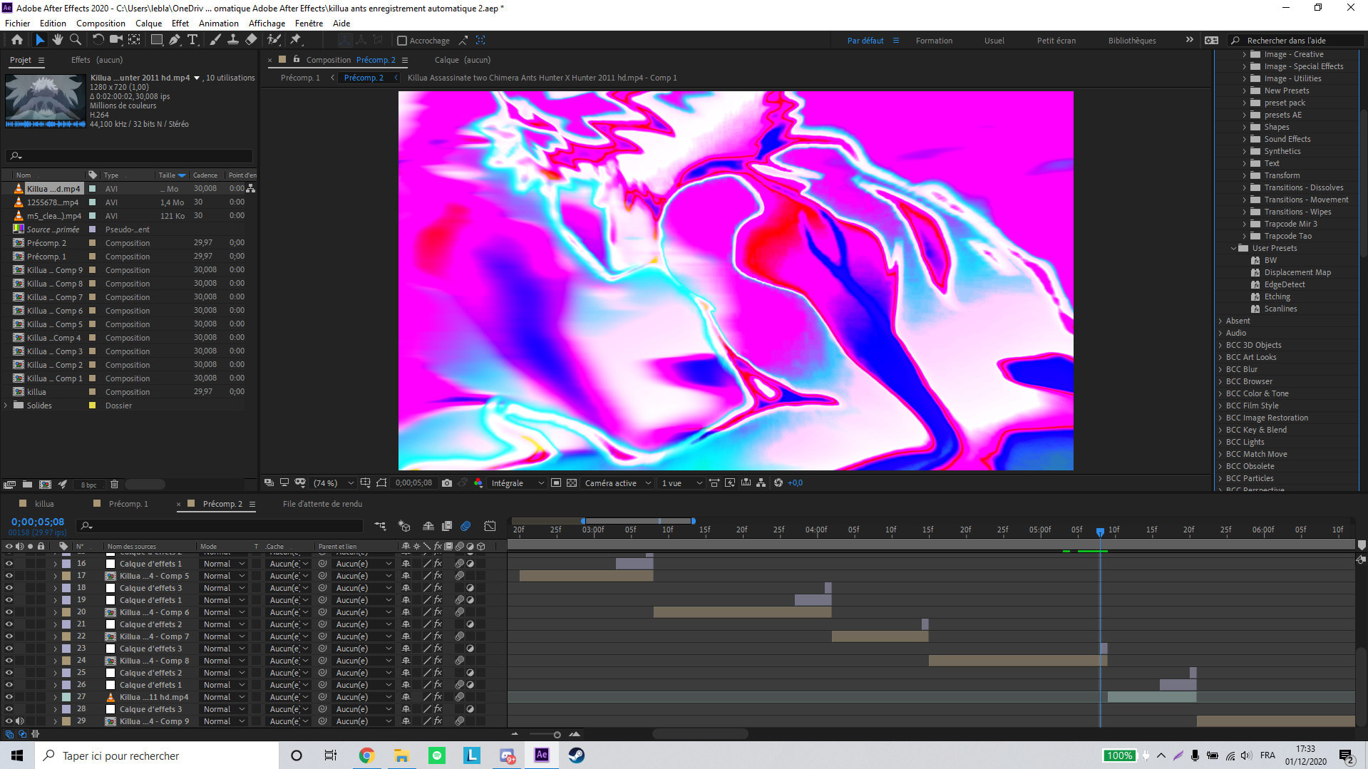Open the 1 vue layout dropdown
Image resolution: width=1368 pixels, height=769 pixels.
[682, 483]
